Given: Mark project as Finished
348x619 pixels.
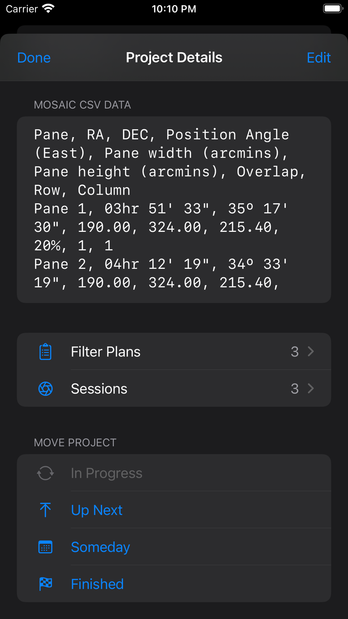Looking at the screenshot, I should coord(174,584).
